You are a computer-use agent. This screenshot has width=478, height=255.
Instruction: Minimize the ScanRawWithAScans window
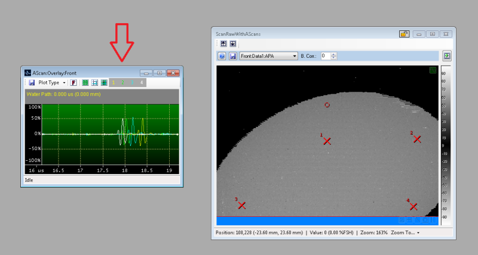(419, 34)
